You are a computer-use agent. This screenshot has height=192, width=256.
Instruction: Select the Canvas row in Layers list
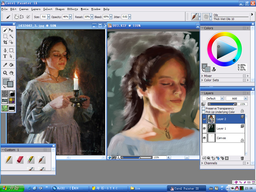[223, 138]
